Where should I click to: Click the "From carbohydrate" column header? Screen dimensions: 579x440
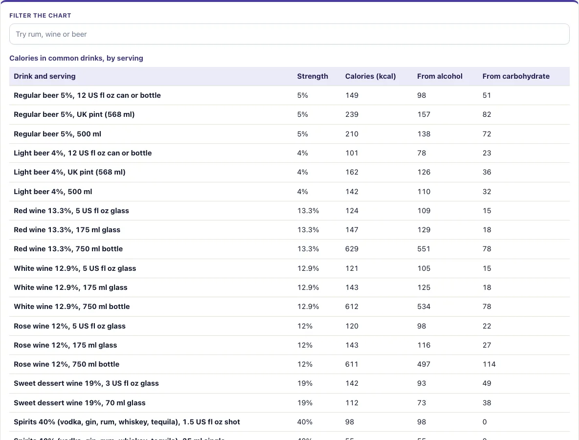[x=516, y=76]
